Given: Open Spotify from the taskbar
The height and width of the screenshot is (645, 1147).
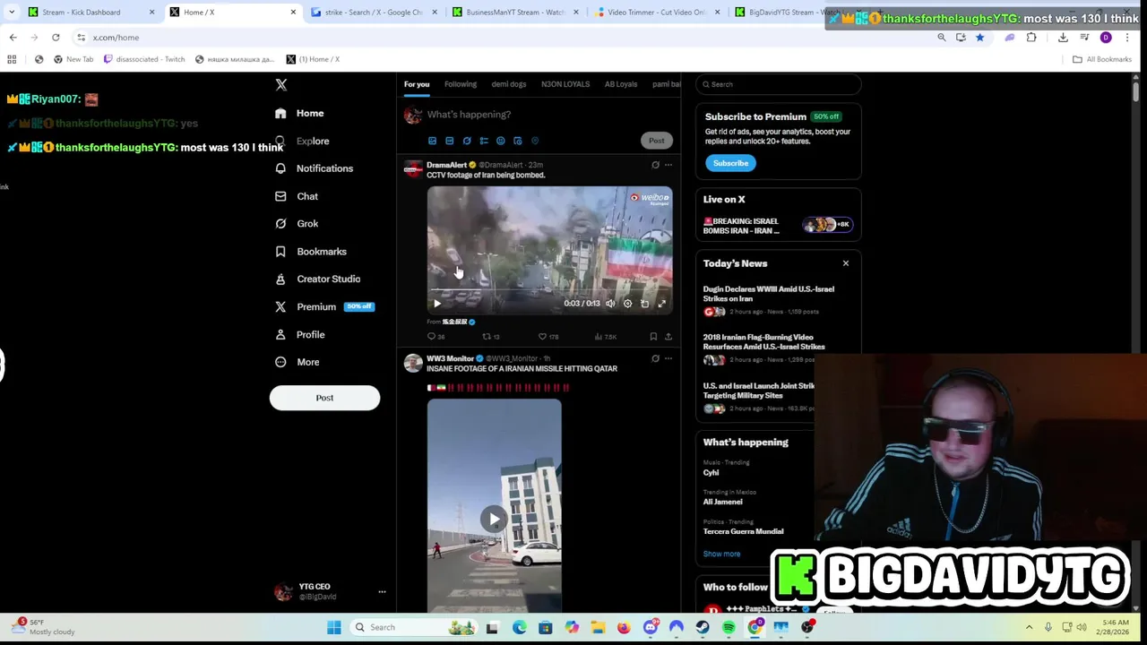Looking at the screenshot, I should 729,627.
